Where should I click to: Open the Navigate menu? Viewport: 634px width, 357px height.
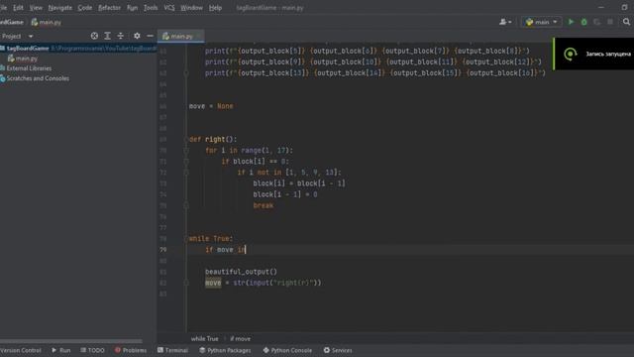[x=59, y=7]
